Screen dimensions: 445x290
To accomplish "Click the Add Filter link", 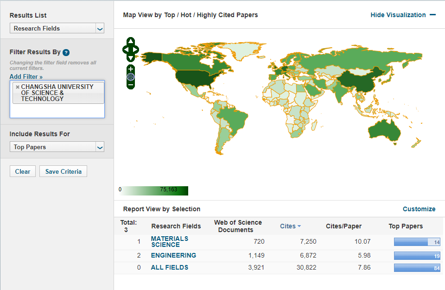I will coord(26,76).
